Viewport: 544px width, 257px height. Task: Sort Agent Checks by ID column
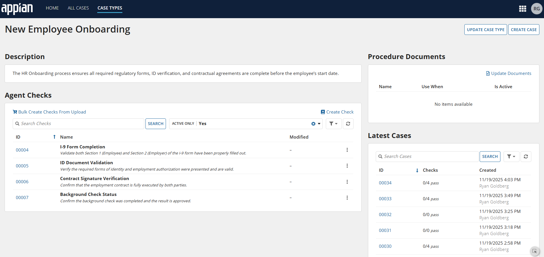18,137
